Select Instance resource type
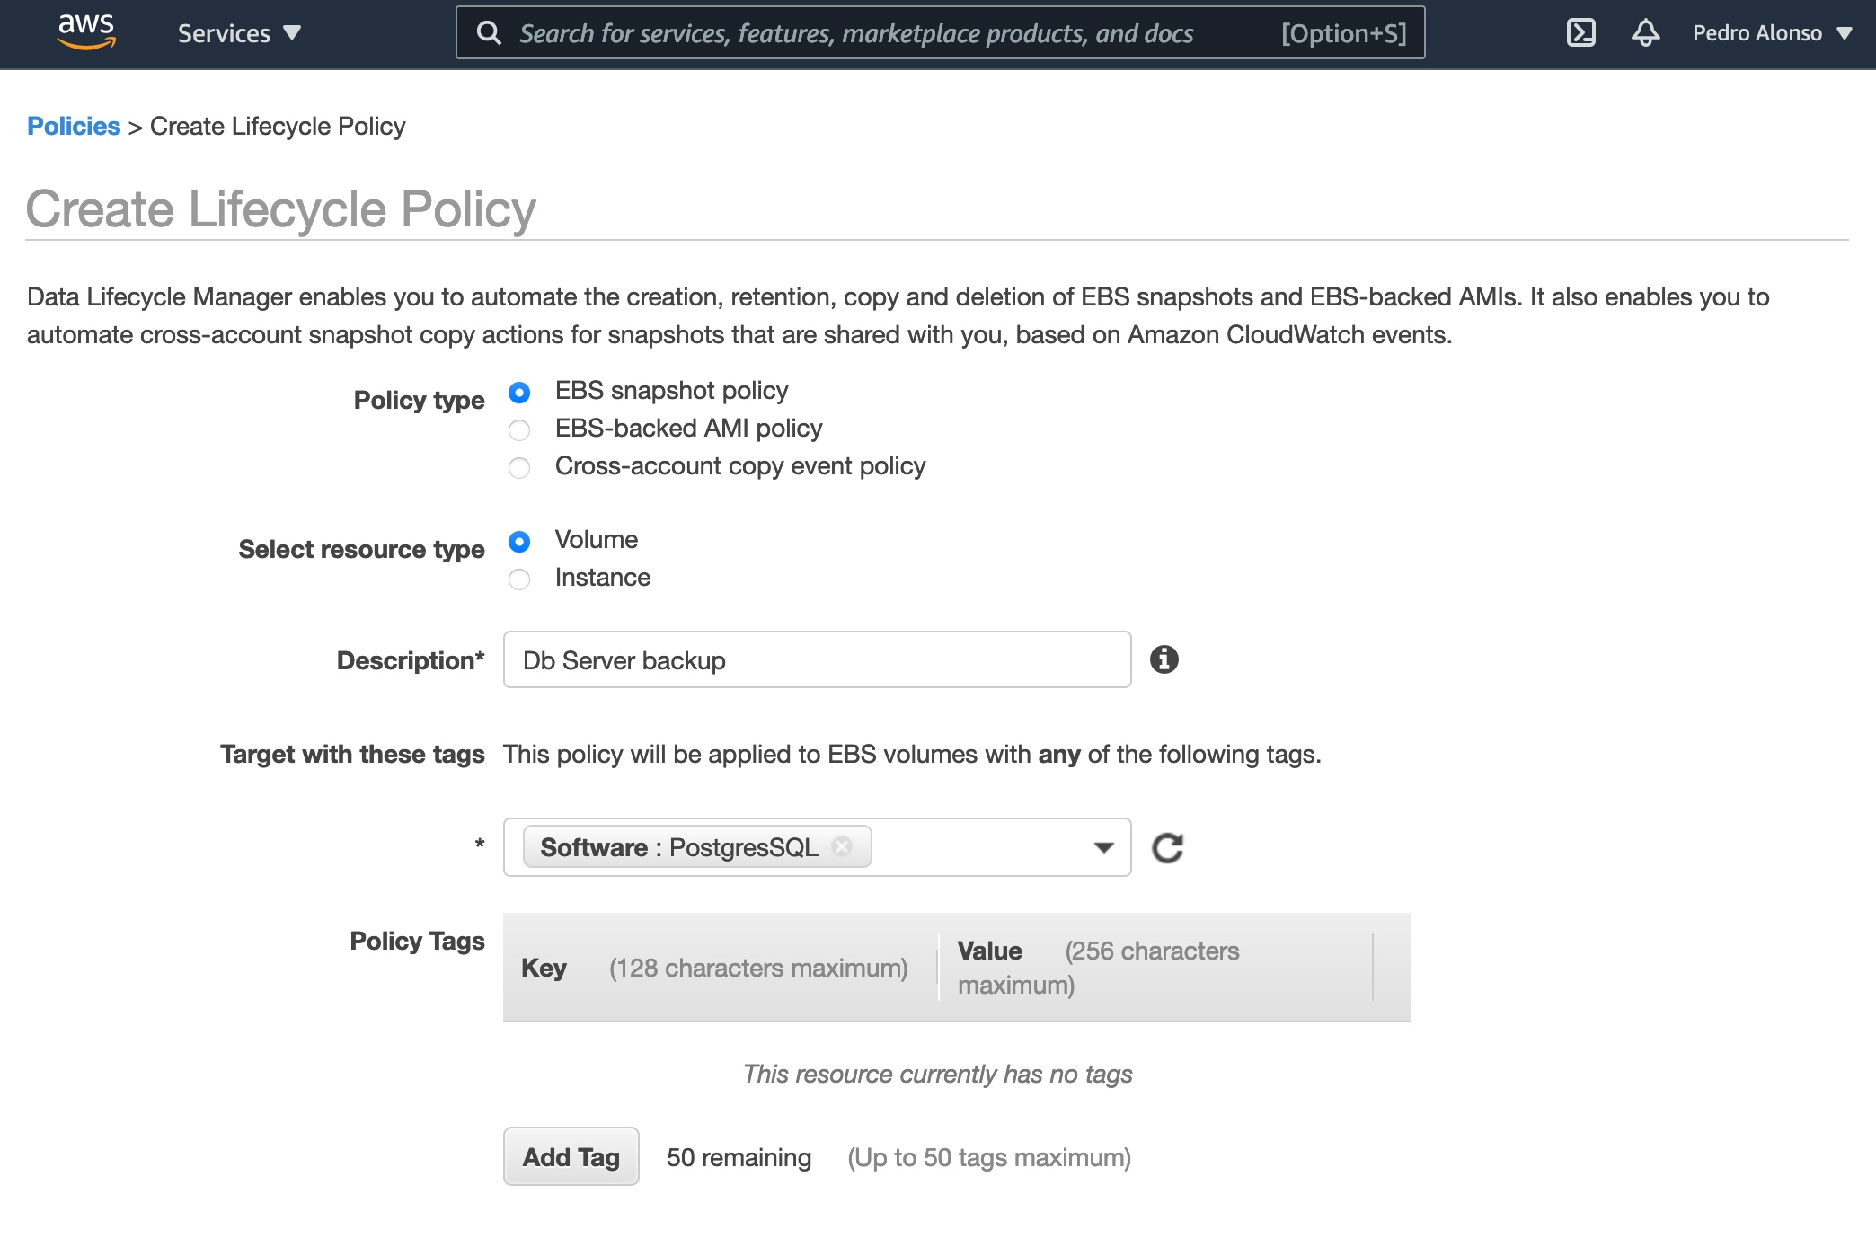The image size is (1876, 1256). coord(519,579)
